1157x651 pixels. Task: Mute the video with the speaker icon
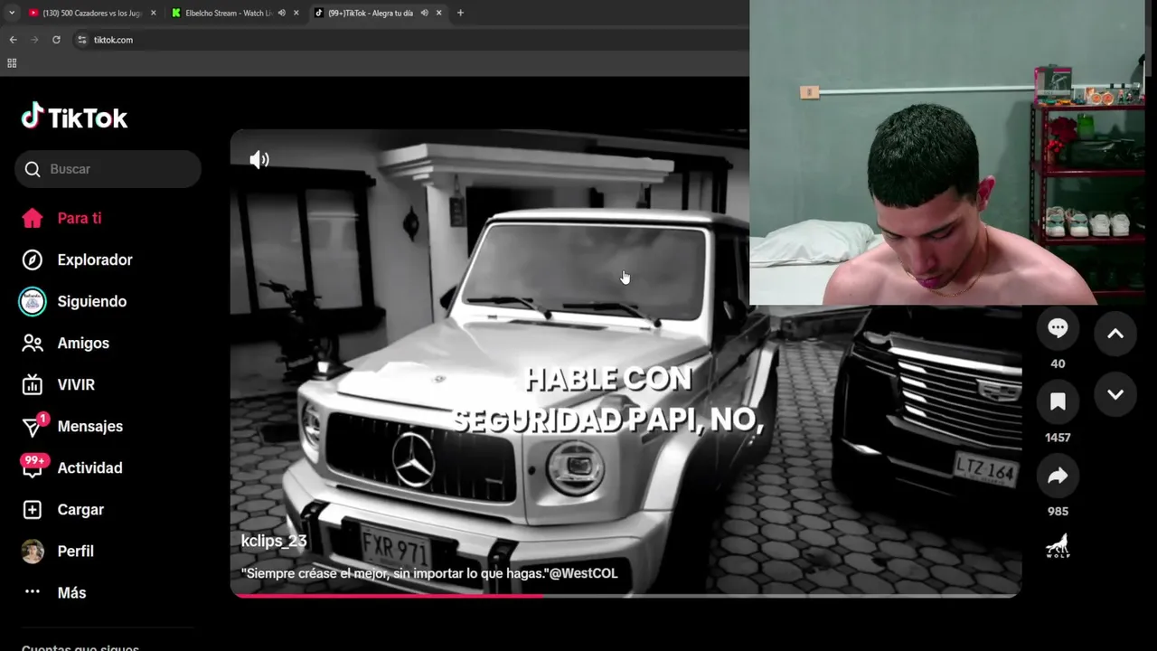click(259, 160)
